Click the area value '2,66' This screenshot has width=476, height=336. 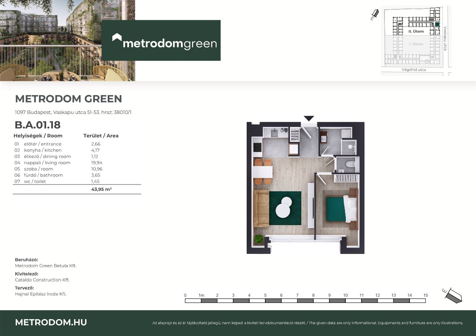click(x=96, y=144)
